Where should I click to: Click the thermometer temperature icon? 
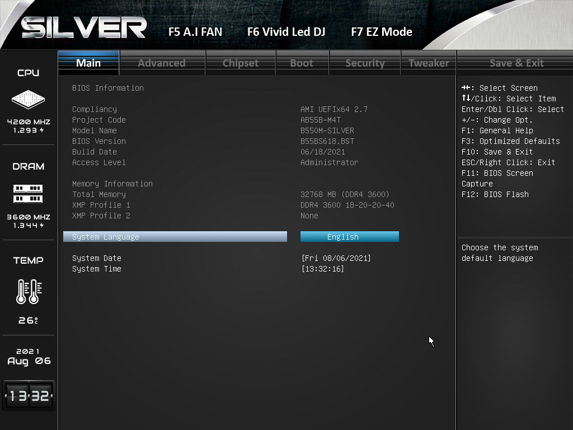coord(28,291)
